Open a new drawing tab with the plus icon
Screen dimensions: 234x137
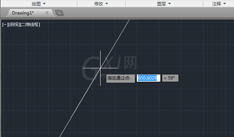[59, 13]
